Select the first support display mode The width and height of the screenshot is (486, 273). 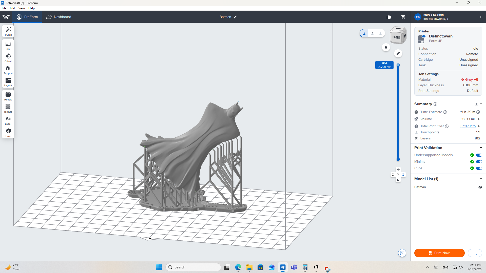(364, 33)
